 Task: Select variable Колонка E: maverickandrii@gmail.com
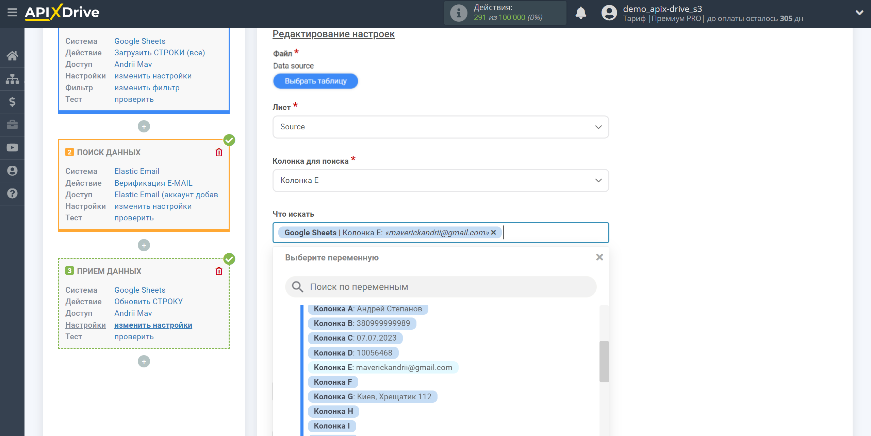pos(383,368)
